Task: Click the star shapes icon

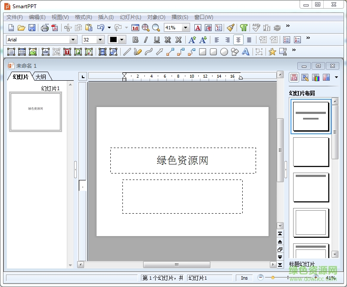Action: coord(272,52)
